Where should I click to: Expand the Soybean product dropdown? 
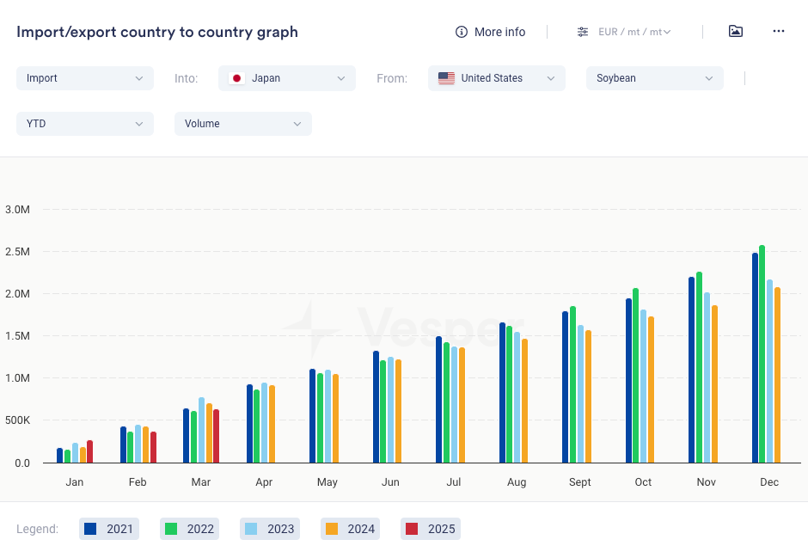pos(655,78)
